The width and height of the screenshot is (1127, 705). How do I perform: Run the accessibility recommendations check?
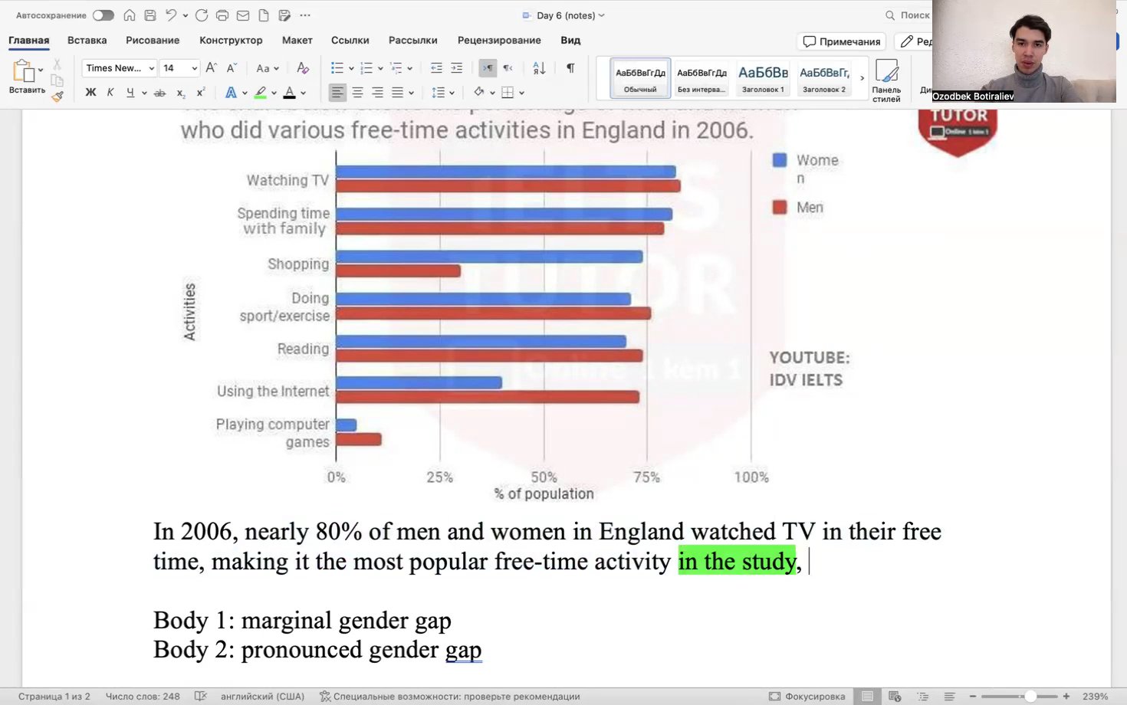tap(452, 696)
